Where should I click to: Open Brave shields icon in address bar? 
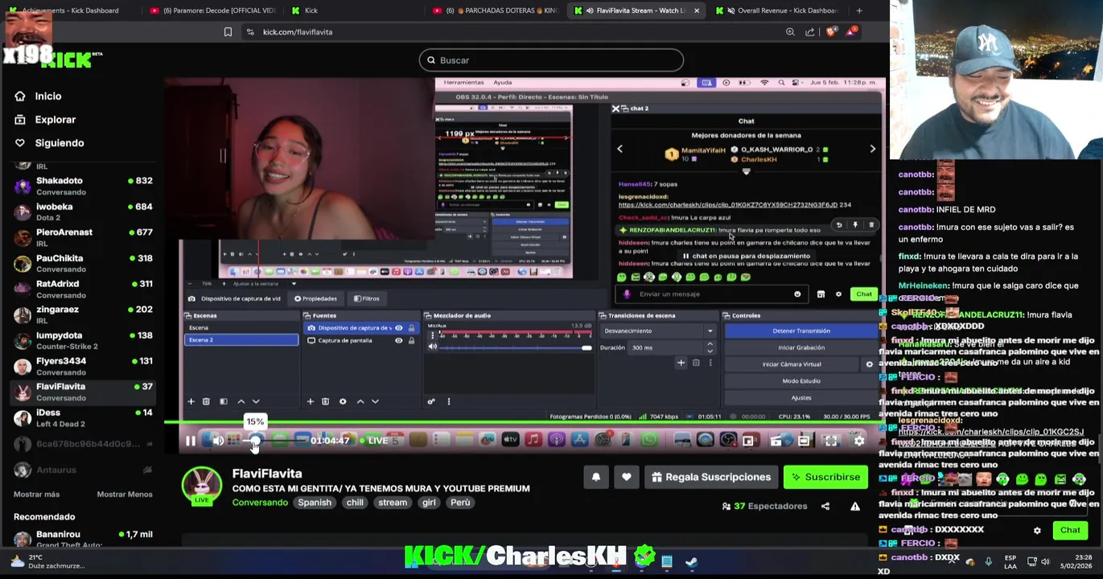pyautogui.click(x=831, y=32)
